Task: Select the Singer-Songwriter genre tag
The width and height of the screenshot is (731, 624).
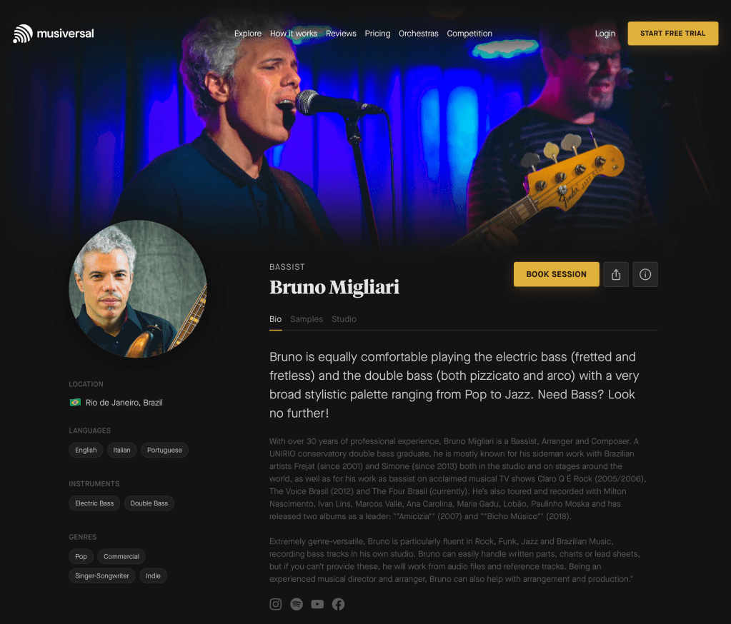Action: click(x=102, y=576)
